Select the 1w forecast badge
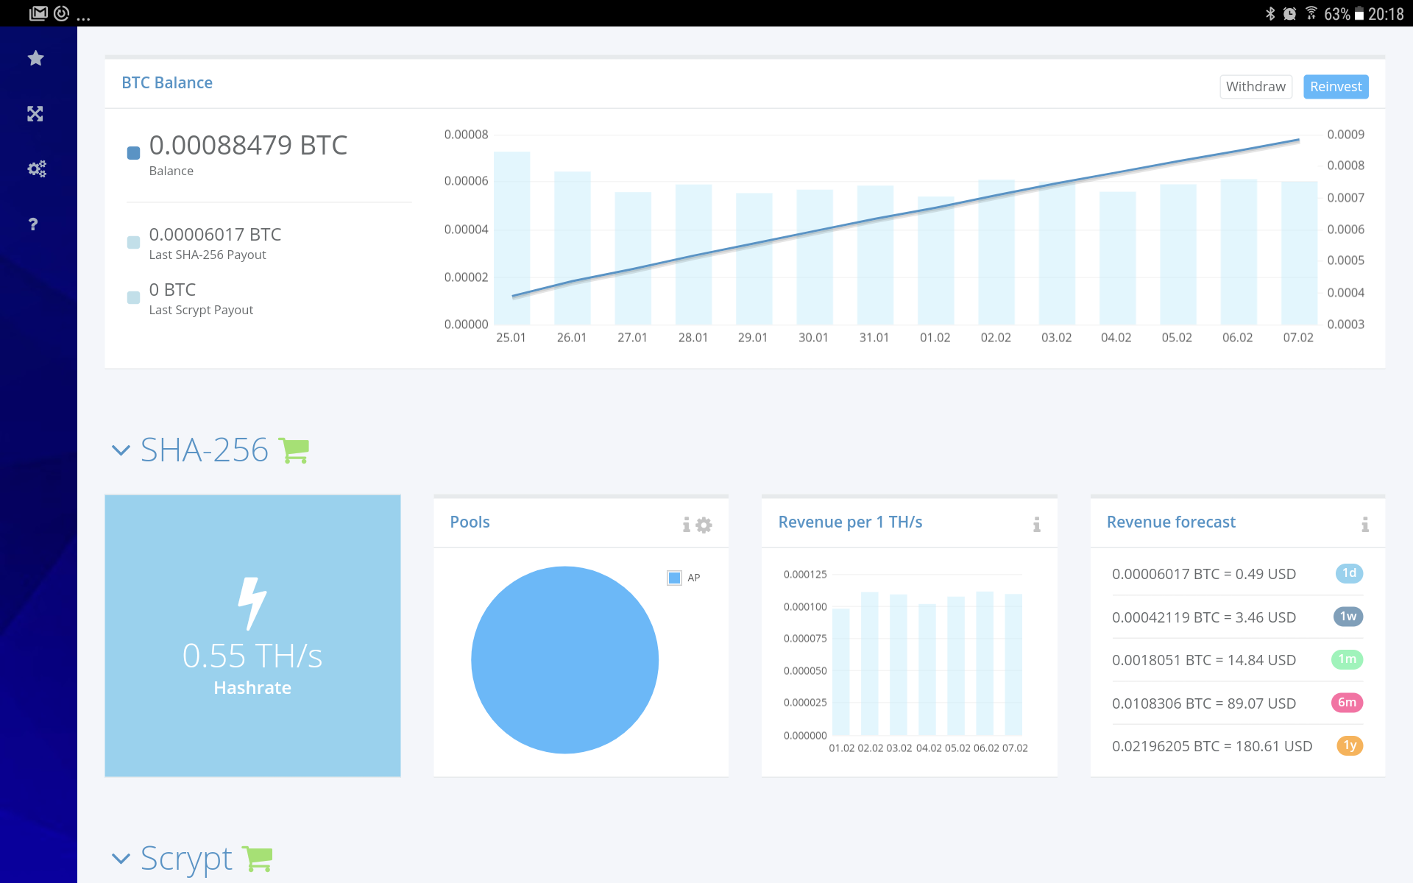This screenshot has height=883, width=1413. (x=1348, y=617)
